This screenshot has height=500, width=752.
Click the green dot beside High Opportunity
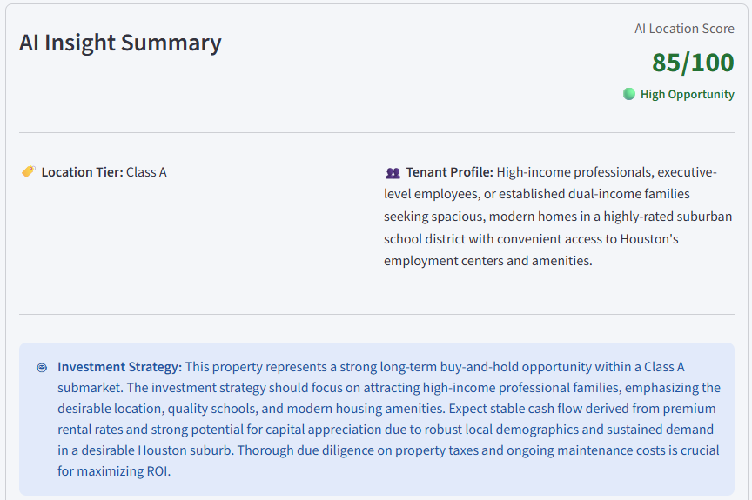(629, 94)
